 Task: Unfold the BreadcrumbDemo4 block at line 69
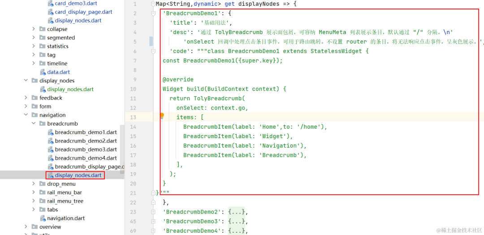[x=153, y=231]
